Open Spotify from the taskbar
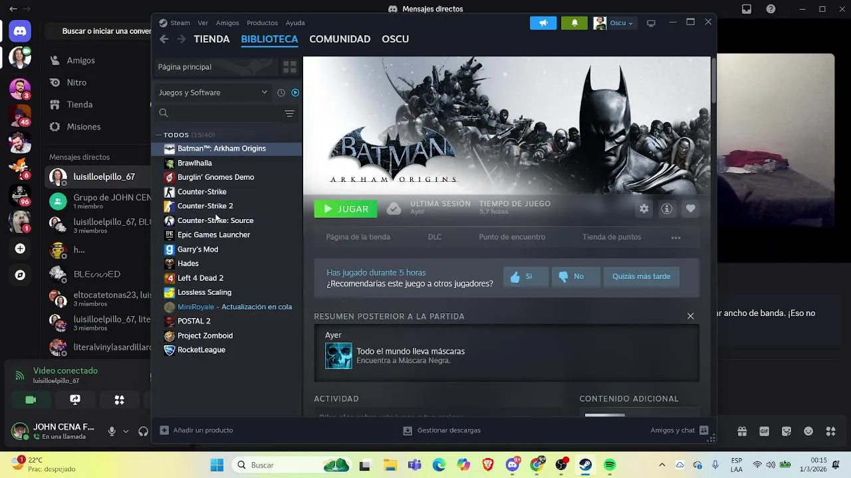Image resolution: width=851 pixels, height=478 pixels. point(610,465)
